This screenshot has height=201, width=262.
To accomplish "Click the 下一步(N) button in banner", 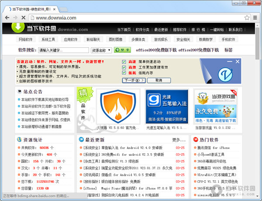I will click(x=134, y=80).
